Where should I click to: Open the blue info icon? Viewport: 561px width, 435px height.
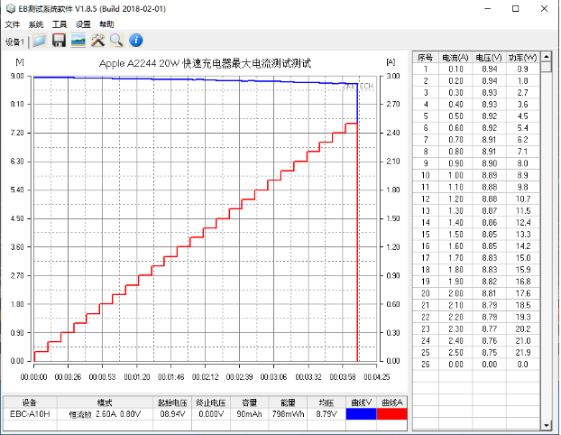click(136, 40)
